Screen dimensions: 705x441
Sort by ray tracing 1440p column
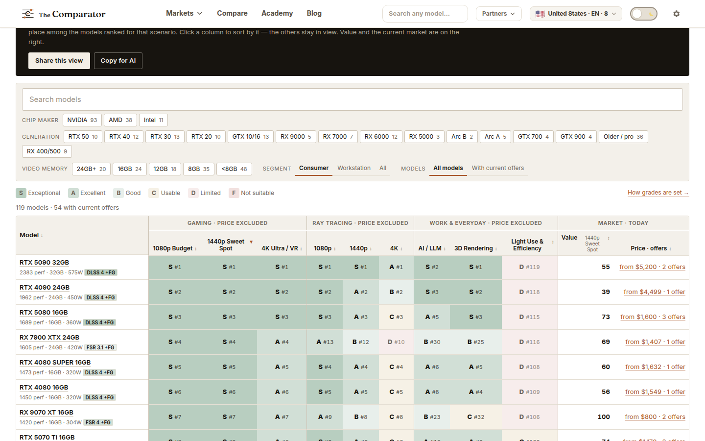(x=360, y=248)
